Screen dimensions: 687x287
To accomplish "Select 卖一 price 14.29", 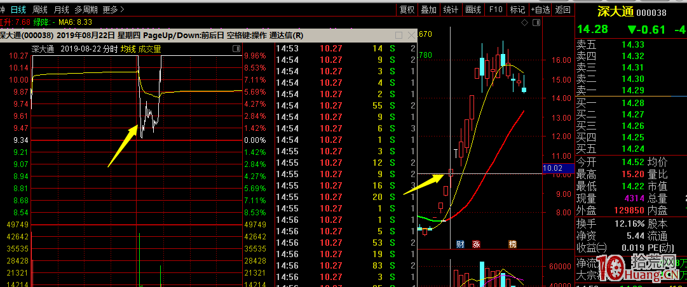I will (633, 91).
